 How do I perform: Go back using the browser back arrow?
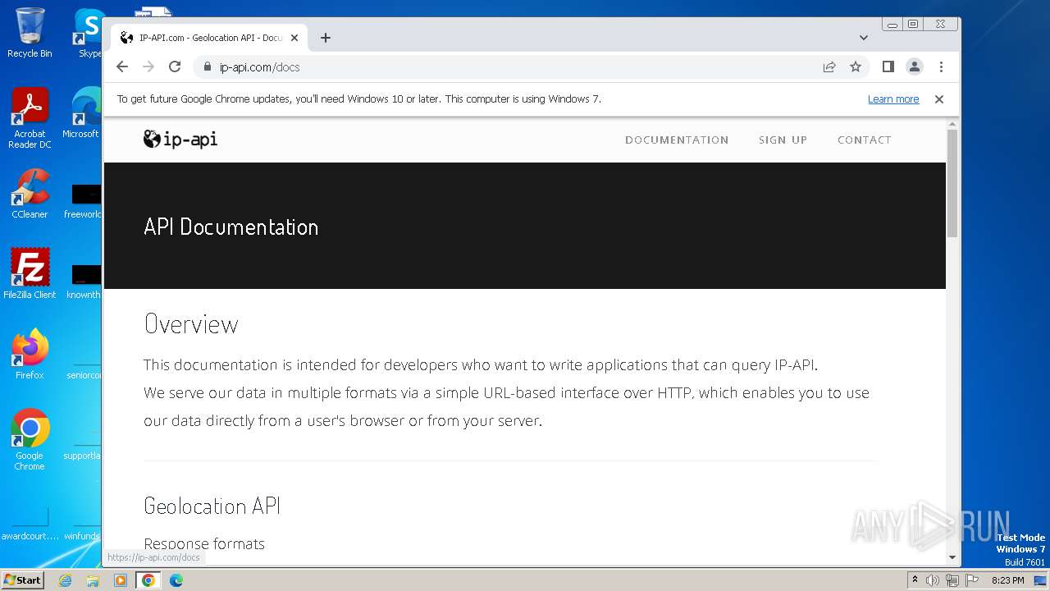[x=122, y=66]
